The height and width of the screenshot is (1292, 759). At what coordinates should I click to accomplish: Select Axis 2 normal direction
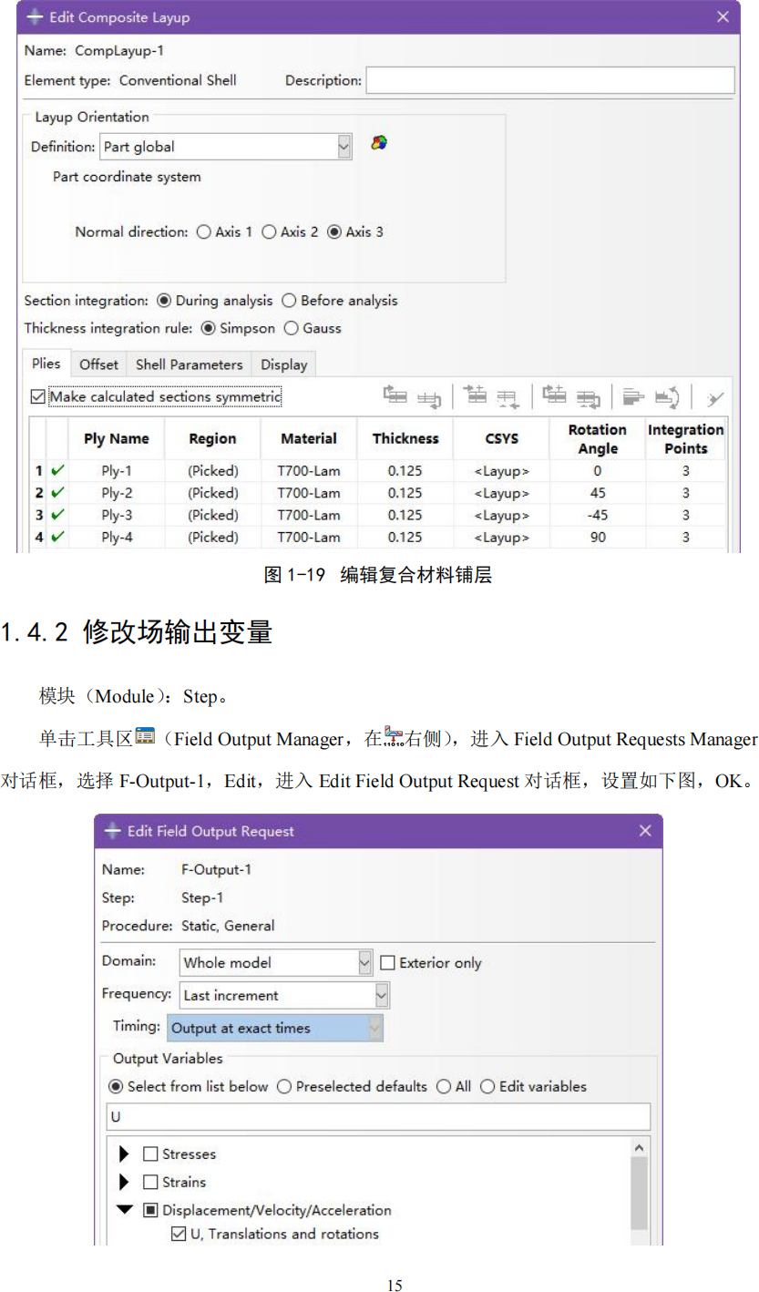point(269,232)
